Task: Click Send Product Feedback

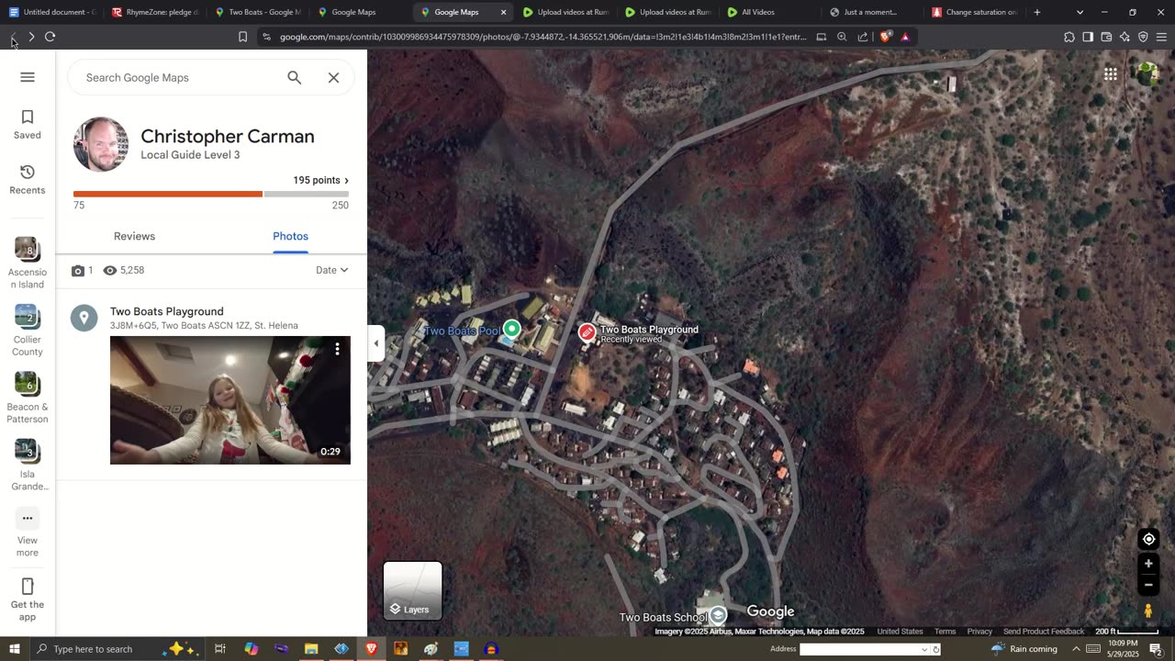Action: coord(1044,632)
